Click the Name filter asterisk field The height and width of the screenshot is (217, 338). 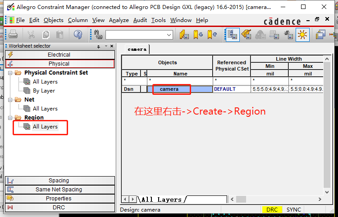coord(180,81)
